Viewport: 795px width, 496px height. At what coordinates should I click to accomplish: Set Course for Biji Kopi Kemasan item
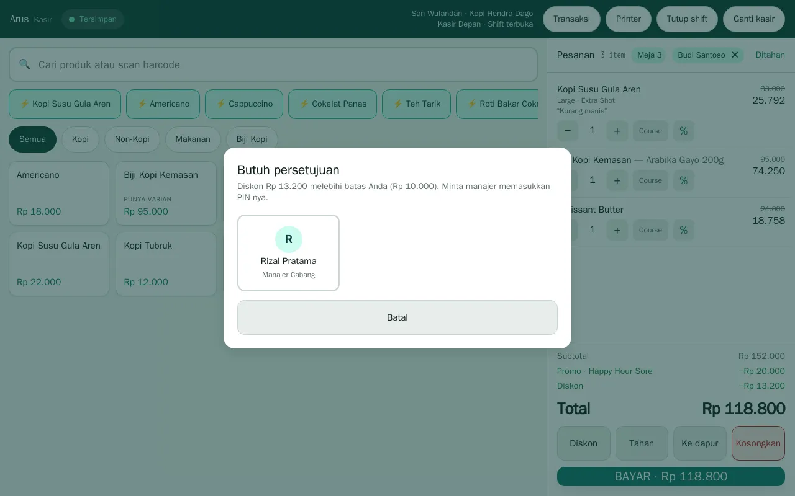coord(650,180)
